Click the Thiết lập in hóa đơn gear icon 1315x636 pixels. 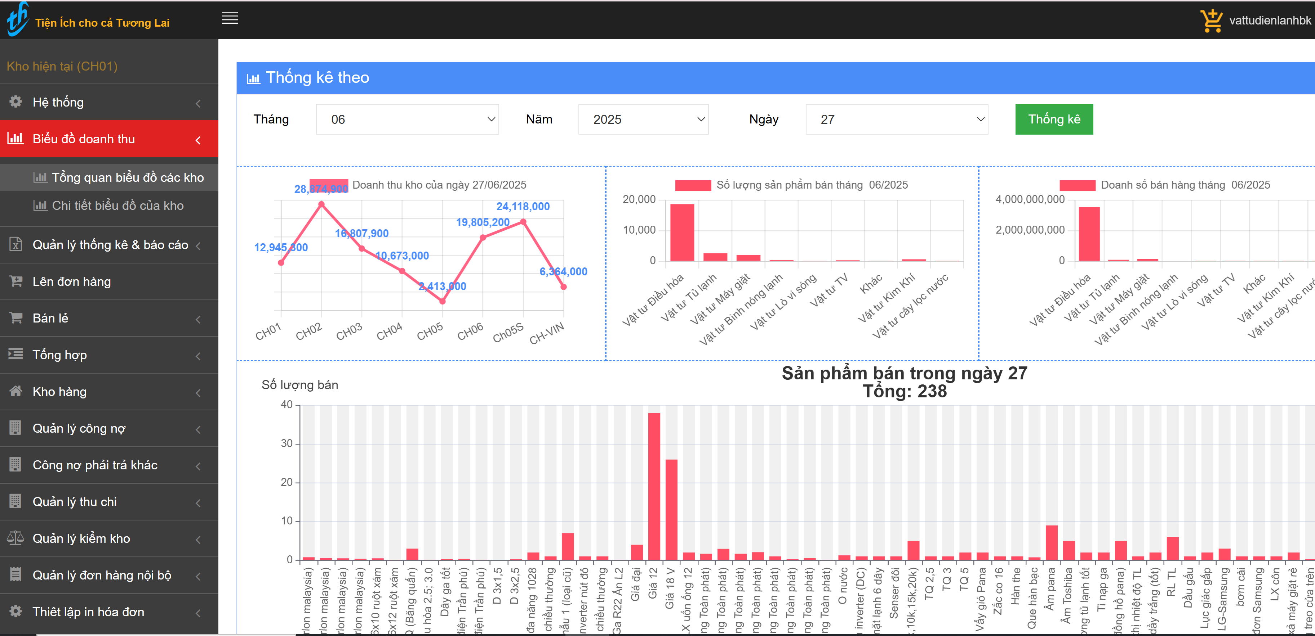16,611
